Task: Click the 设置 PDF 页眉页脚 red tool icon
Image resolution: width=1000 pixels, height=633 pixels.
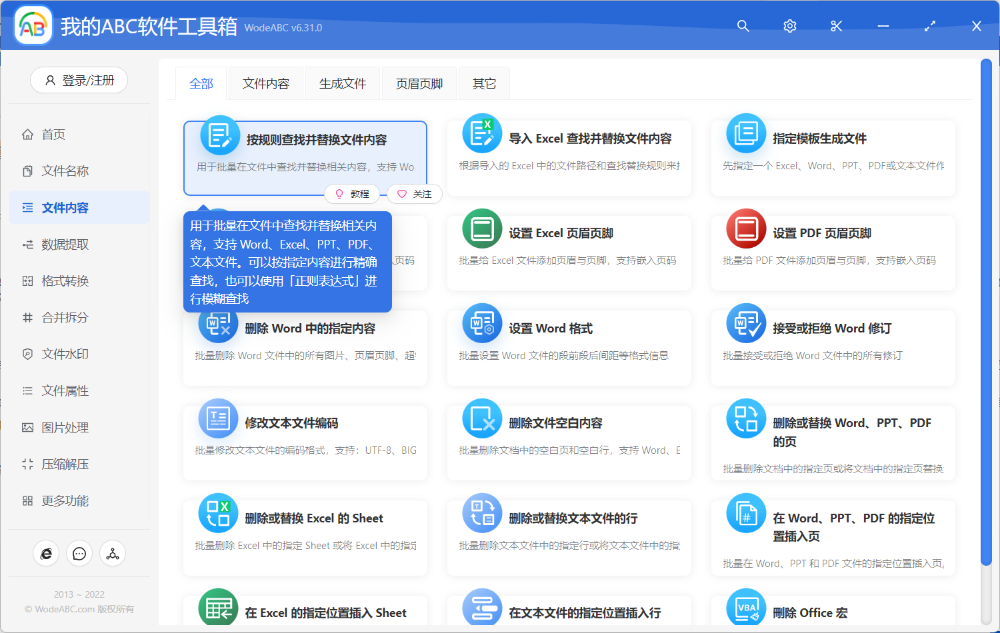Action: click(x=746, y=228)
